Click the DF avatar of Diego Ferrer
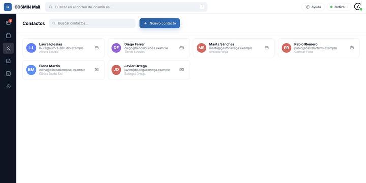Screen dimensions: 366x183 click(116, 48)
